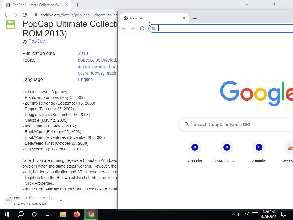Image resolution: width=293 pixels, height=220 pixels.
Task: Open tab search chevron in back window
Action: [247, 4]
